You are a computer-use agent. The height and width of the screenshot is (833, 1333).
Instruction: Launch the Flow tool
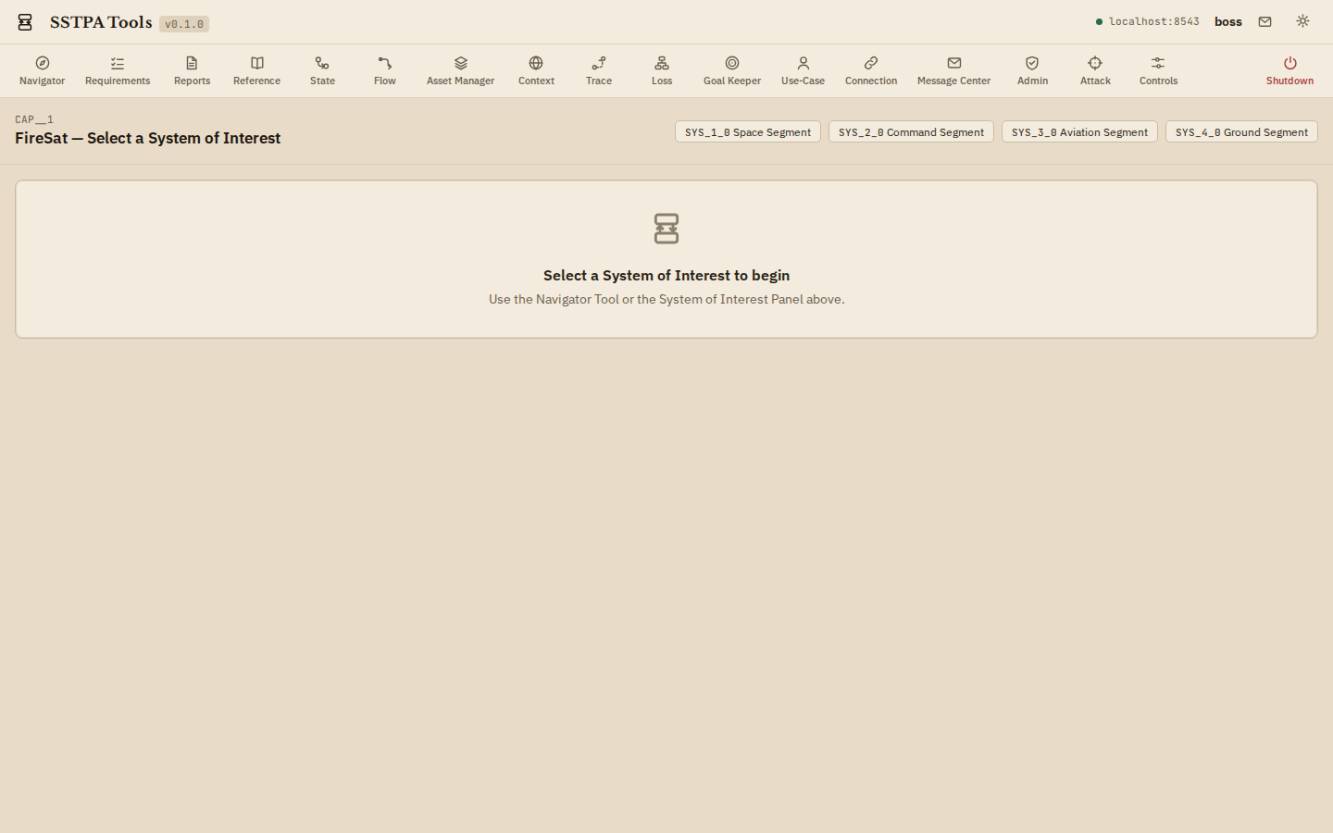385,70
